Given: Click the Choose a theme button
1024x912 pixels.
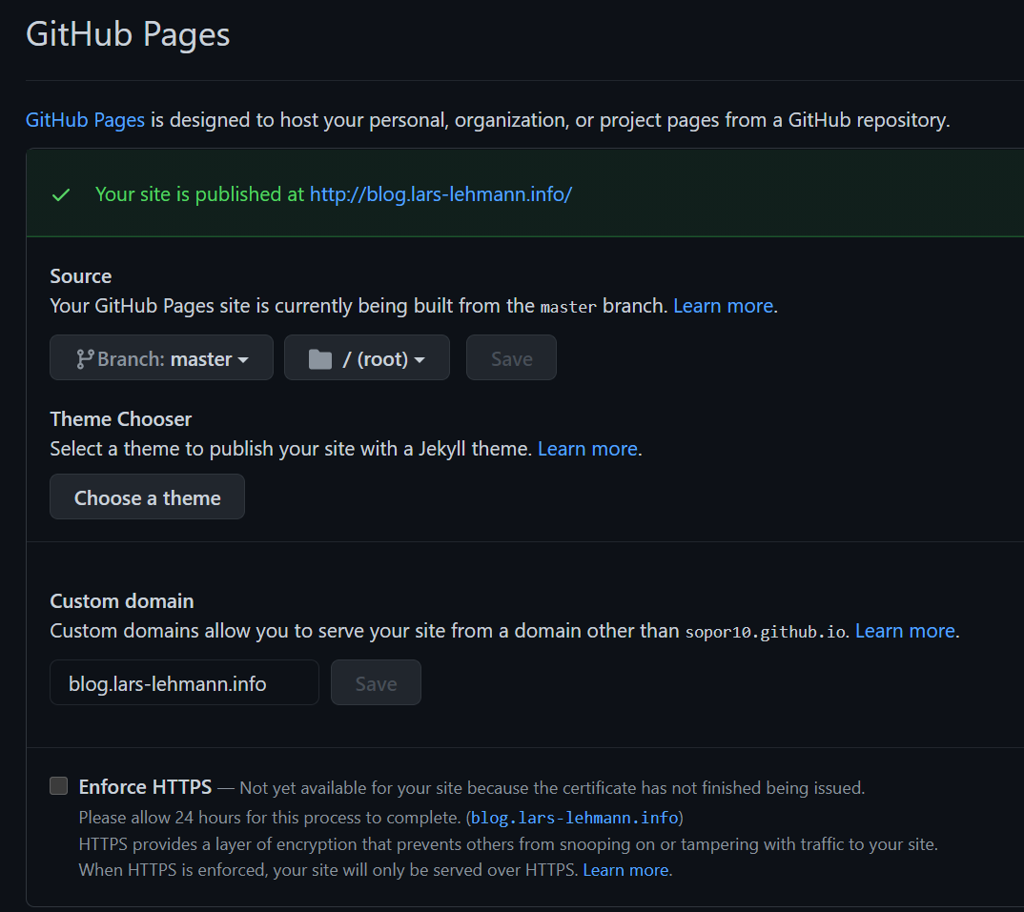Looking at the screenshot, I should click(x=147, y=497).
